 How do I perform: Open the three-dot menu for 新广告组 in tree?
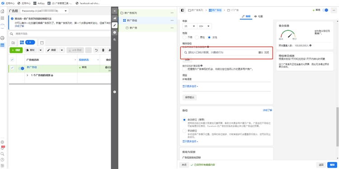point(172,20)
